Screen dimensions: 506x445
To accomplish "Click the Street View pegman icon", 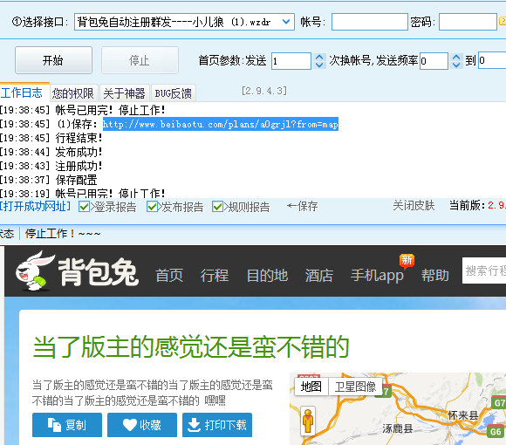I will point(308,421).
